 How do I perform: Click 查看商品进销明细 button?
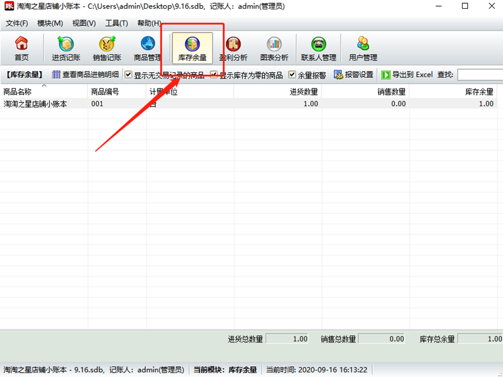[86, 75]
